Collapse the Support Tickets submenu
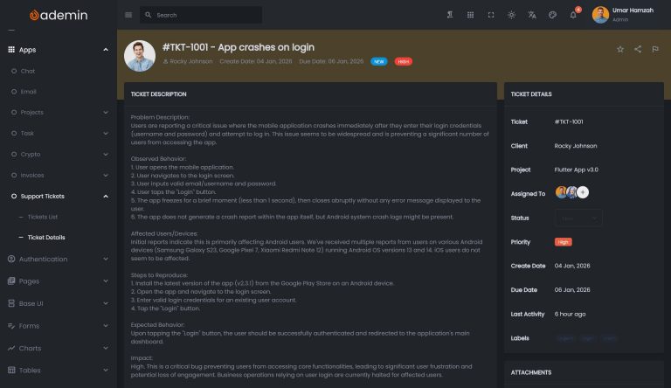Image resolution: width=671 pixels, height=388 pixels. click(x=105, y=196)
